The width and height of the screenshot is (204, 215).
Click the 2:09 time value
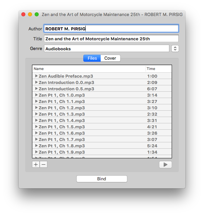pyautogui.click(x=152, y=82)
